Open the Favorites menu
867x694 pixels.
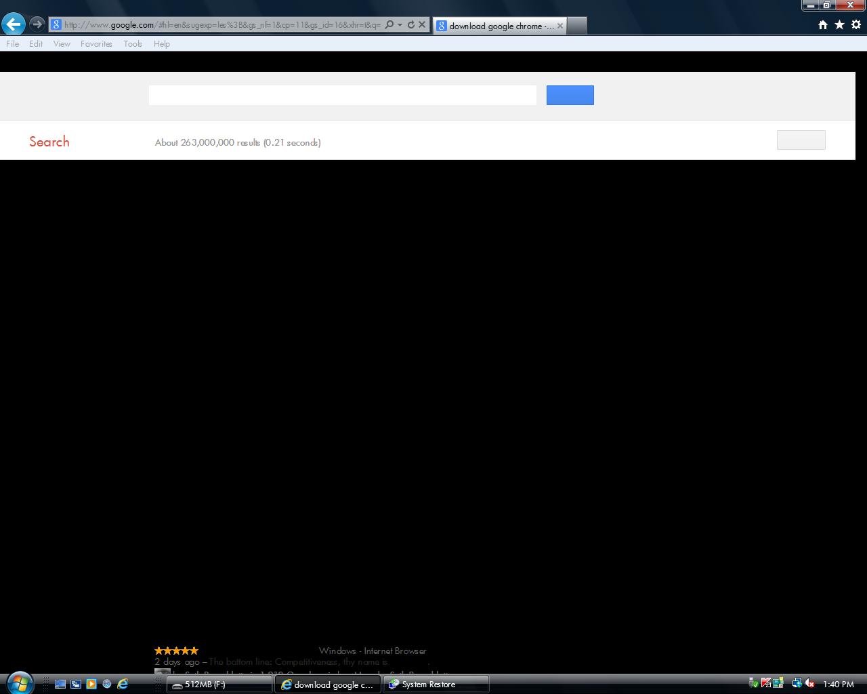coord(96,44)
